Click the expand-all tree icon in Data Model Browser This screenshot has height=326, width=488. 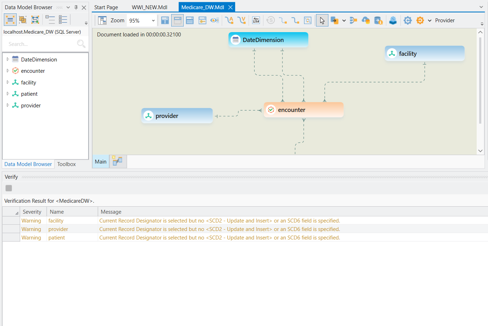[63, 20]
